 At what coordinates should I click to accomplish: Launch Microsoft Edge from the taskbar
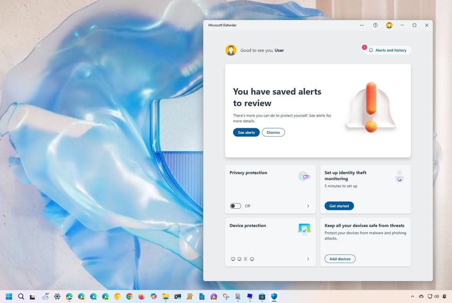[69, 296]
